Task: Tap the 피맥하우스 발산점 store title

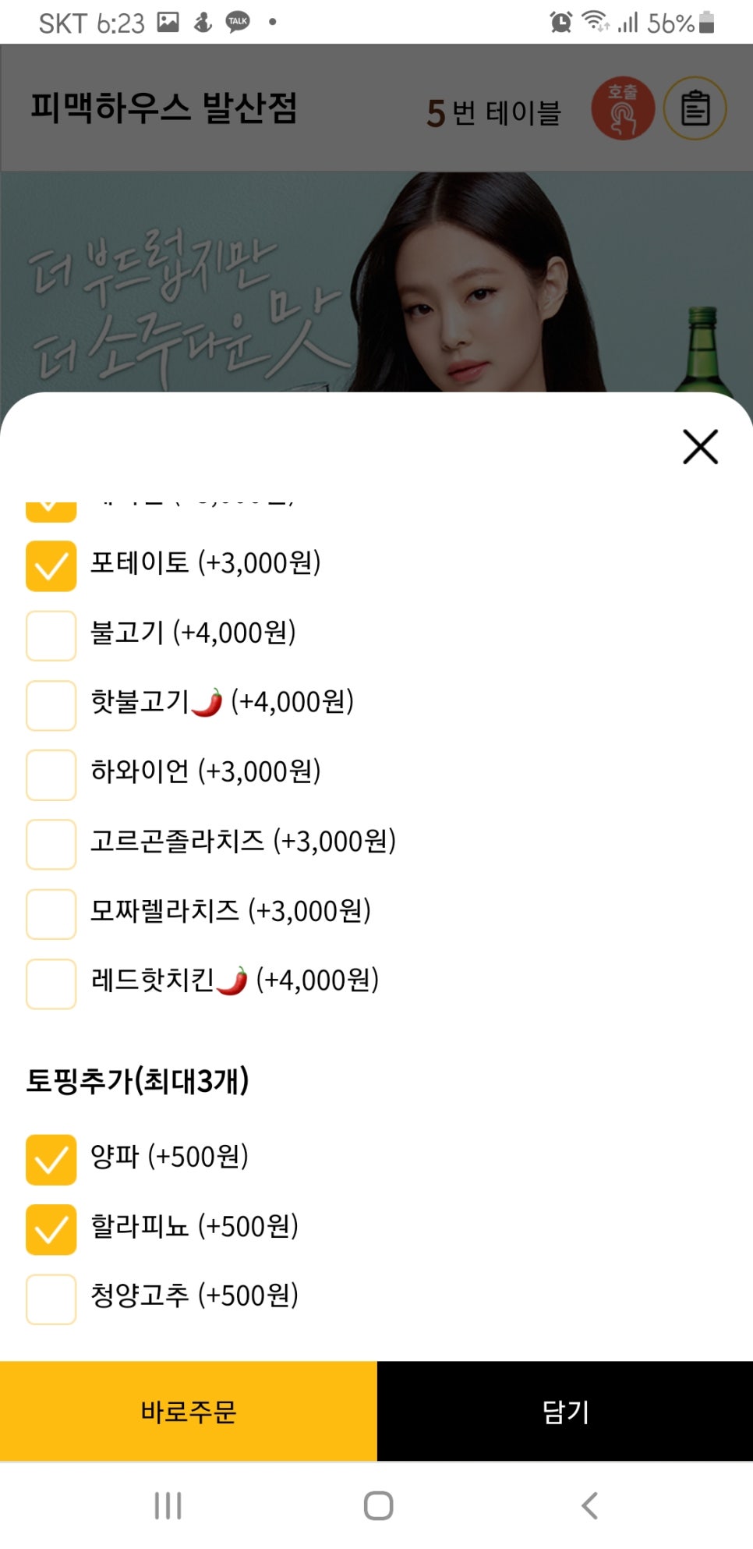Action: coord(164,108)
